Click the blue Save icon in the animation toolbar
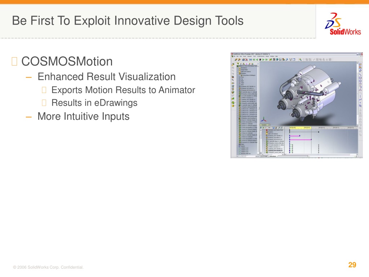The width and height of the screenshot is (369, 277). pos(274,128)
